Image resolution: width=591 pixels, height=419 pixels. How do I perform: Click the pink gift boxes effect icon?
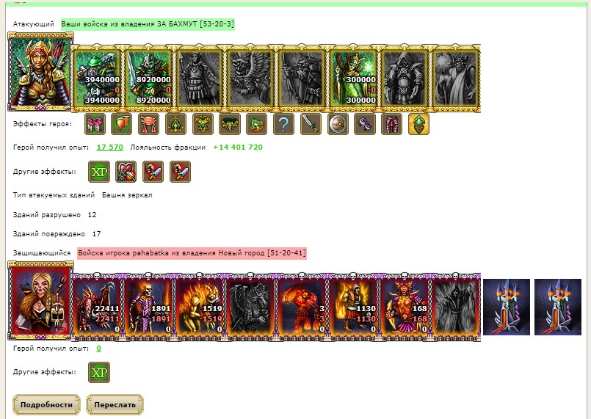(x=95, y=124)
